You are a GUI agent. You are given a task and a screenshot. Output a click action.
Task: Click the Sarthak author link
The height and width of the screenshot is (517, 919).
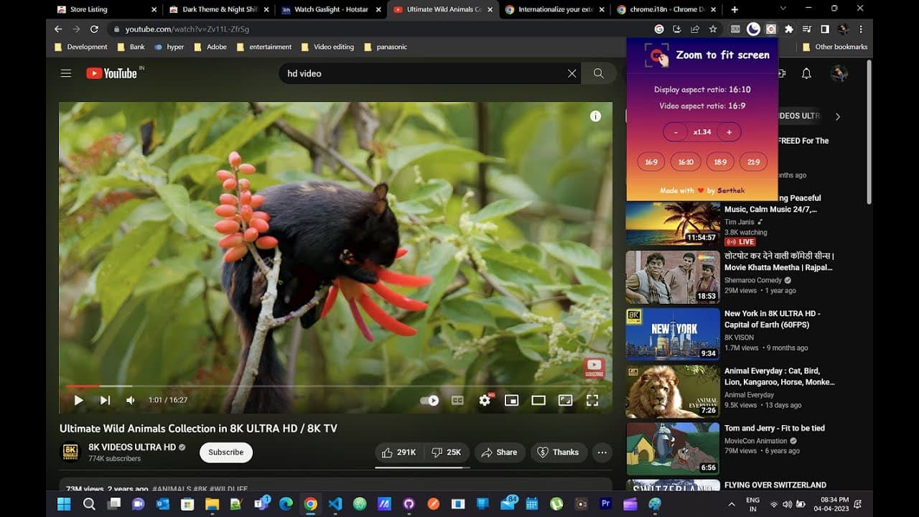tap(731, 191)
